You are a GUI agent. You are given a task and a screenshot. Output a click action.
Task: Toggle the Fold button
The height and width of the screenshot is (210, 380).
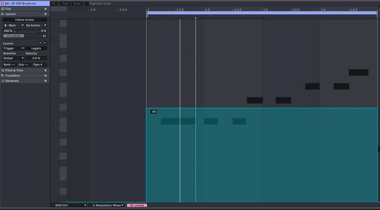[x=65, y=3]
